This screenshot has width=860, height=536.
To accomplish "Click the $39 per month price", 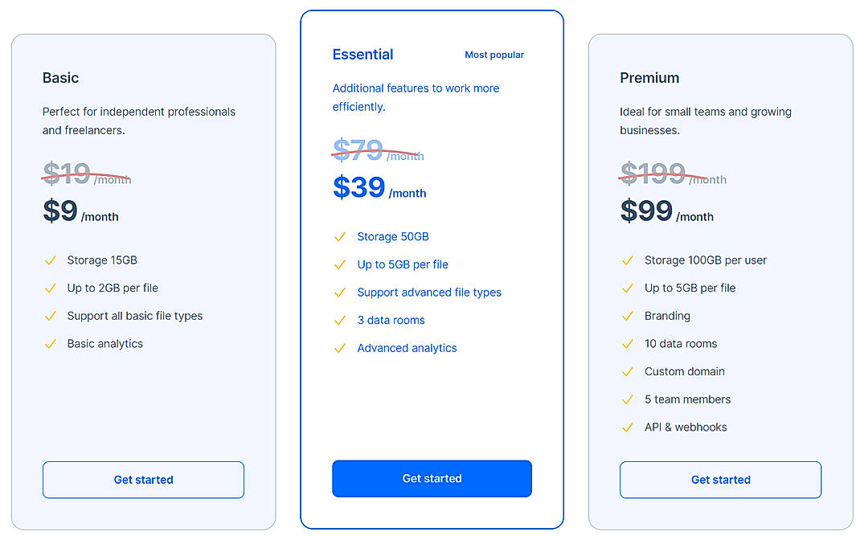I will (x=357, y=187).
